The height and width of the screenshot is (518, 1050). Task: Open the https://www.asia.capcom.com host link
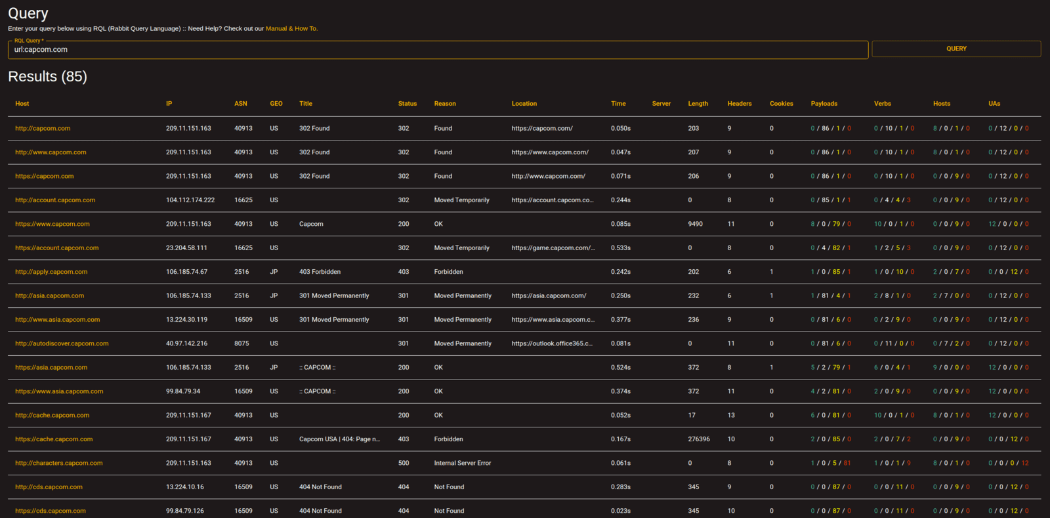click(x=59, y=391)
